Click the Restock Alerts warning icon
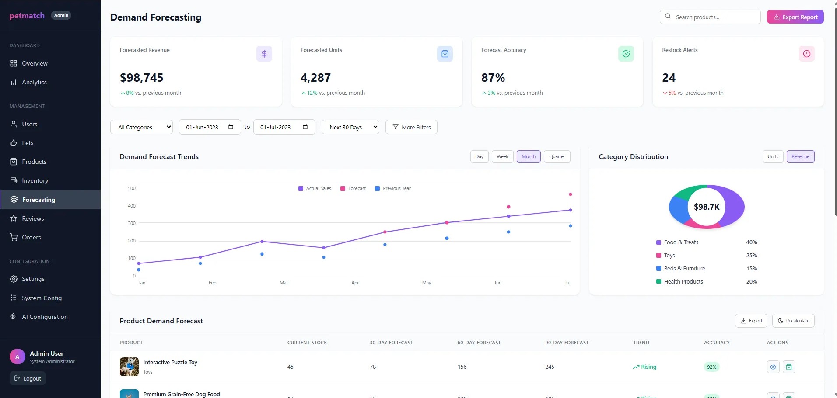The width and height of the screenshot is (837, 398). click(806, 54)
